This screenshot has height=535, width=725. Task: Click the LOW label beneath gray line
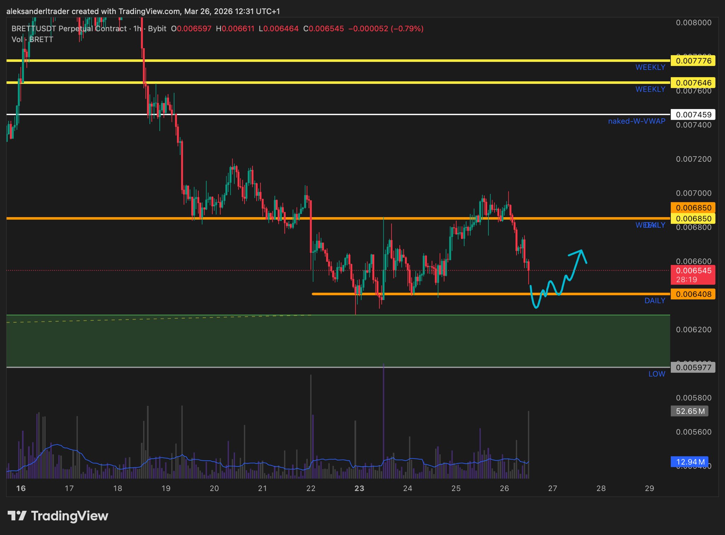(x=657, y=374)
